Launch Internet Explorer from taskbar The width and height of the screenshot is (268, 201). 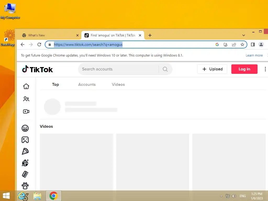click(23, 196)
